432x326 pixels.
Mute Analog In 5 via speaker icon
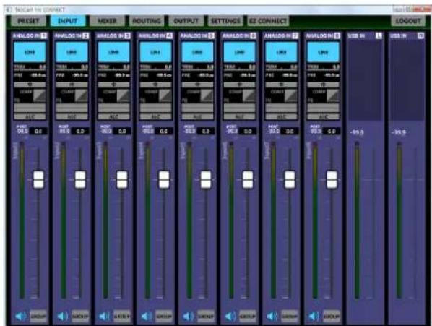(189, 317)
